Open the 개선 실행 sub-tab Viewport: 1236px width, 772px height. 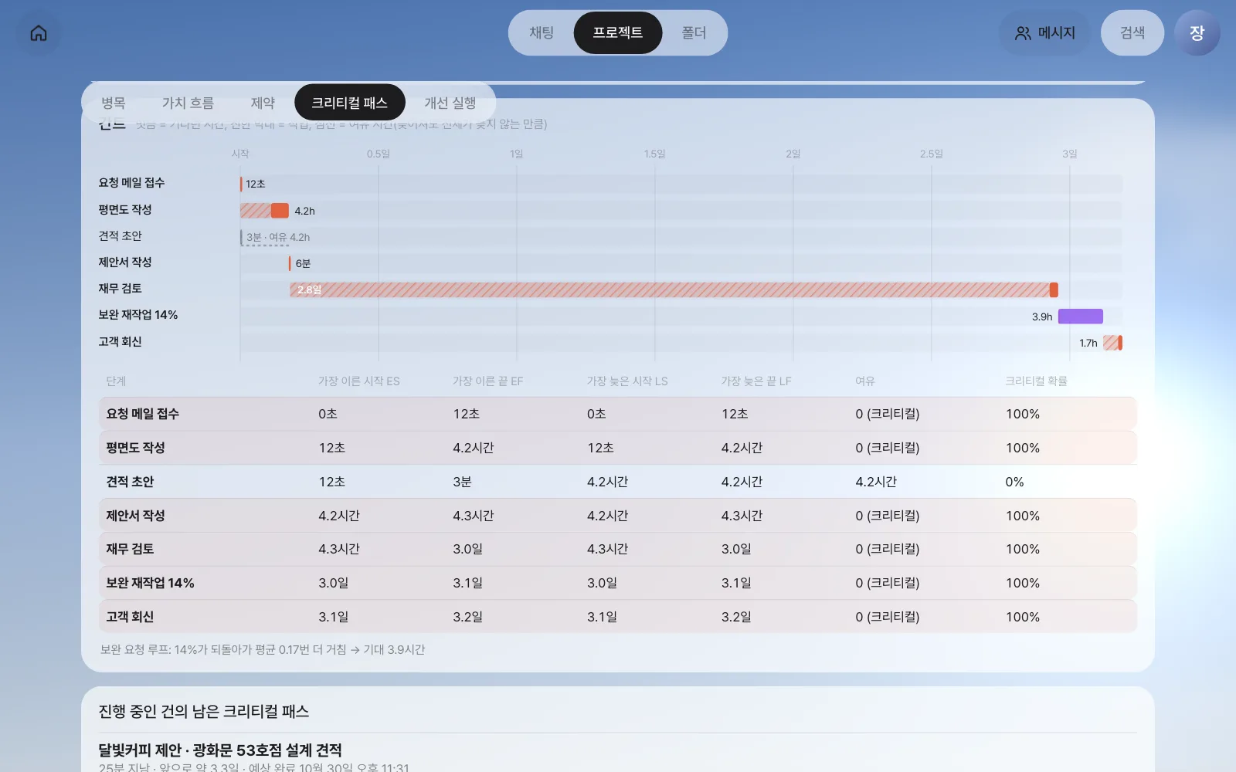point(450,103)
